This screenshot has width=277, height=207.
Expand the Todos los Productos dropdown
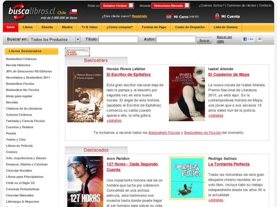[x=54, y=40]
